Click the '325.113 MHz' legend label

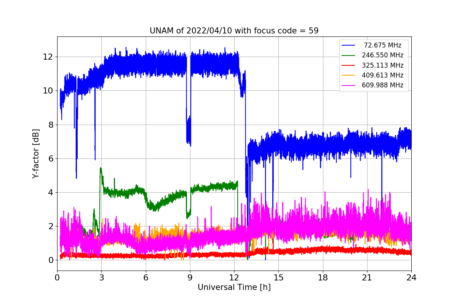click(x=383, y=65)
